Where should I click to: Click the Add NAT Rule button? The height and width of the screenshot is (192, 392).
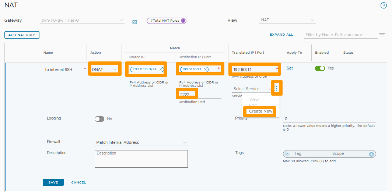pyautogui.click(x=22, y=35)
